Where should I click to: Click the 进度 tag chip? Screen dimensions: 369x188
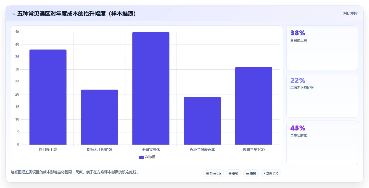[x=251, y=173]
